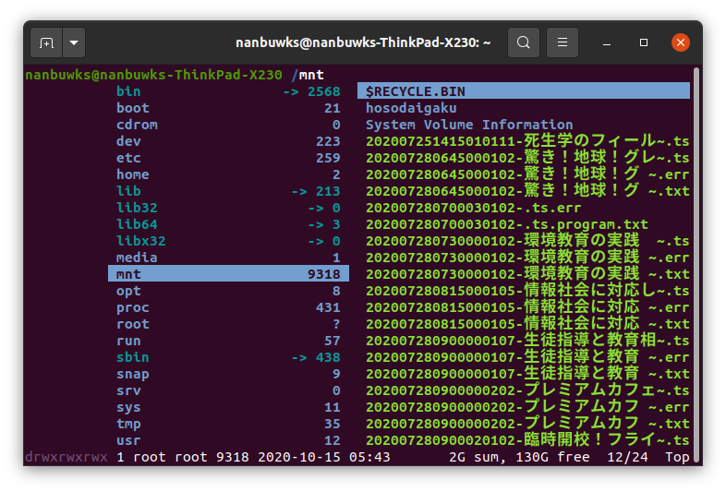The width and height of the screenshot is (726, 492).
Task: Expand the new tab dropdown arrow
Action: tap(74, 42)
